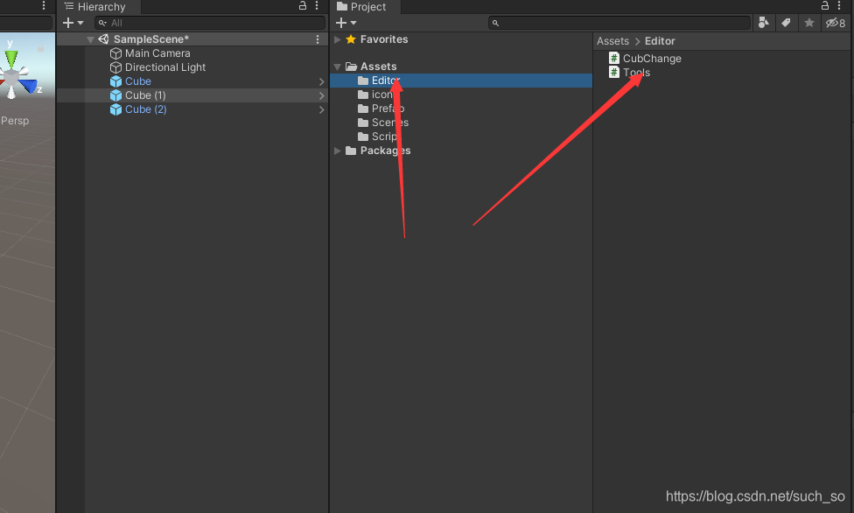
Task: Select the Prefab folder
Action: [381, 109]
